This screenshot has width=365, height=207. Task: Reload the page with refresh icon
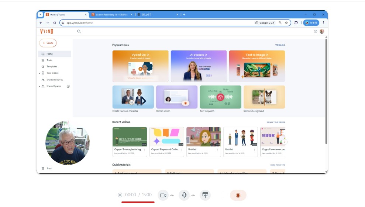tap(55, 23)
